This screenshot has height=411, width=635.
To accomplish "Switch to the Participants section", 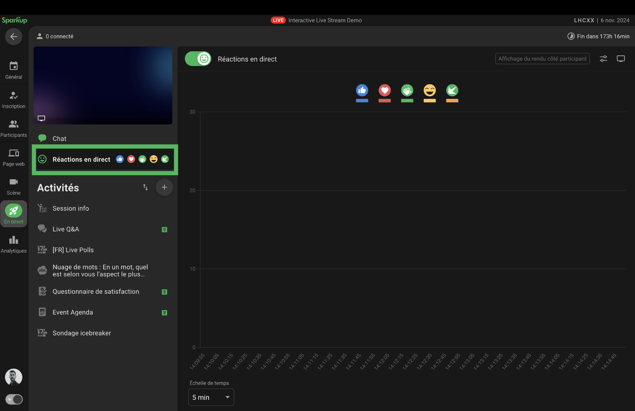I will click(x=14, y=128).
